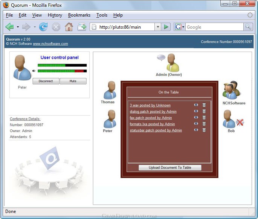View dialog.patch using its eye icon
The height and width of the screenshot is (219, 258).
pyautogui.click(x=196, y=111)
